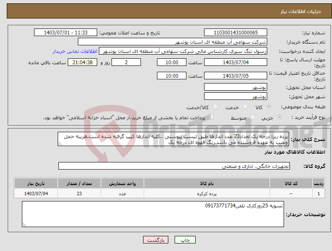The image size is (332, 251).
Task: Click the description textarea resize handle
Action: [x=60, y=144]
